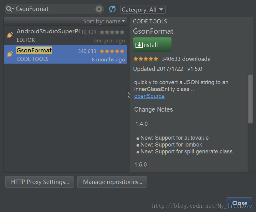Click the EDITOR category label
Screen dimensions: 256x212
point(26,40)
